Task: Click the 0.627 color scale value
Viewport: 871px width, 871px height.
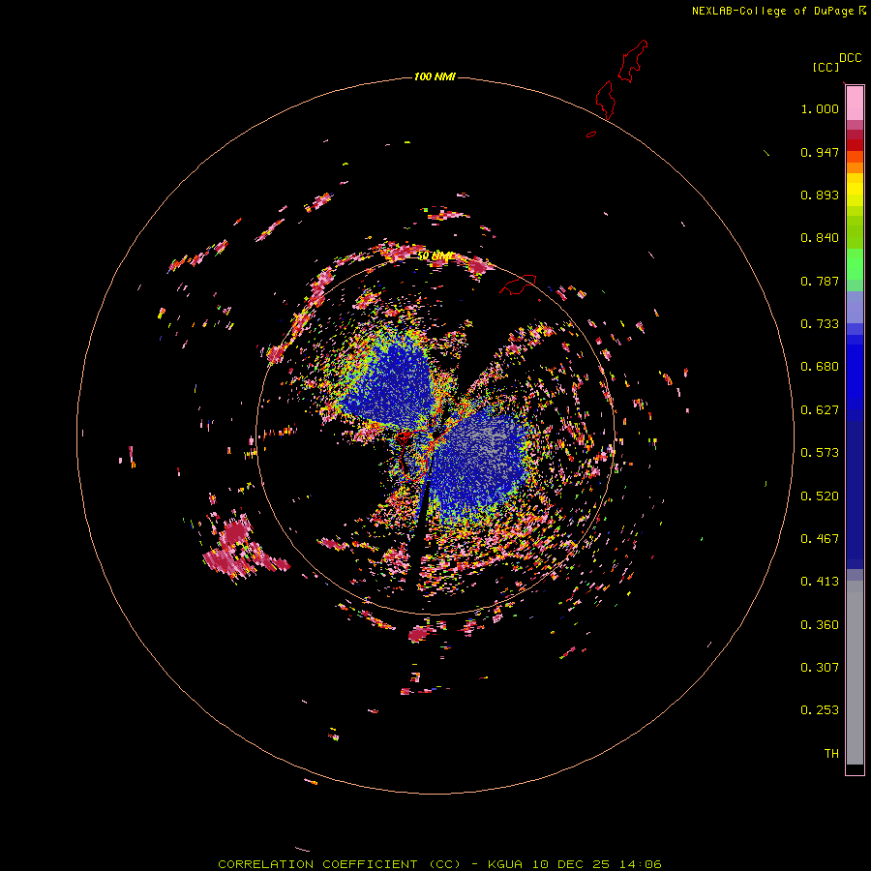Action: [x=820, y=410]
